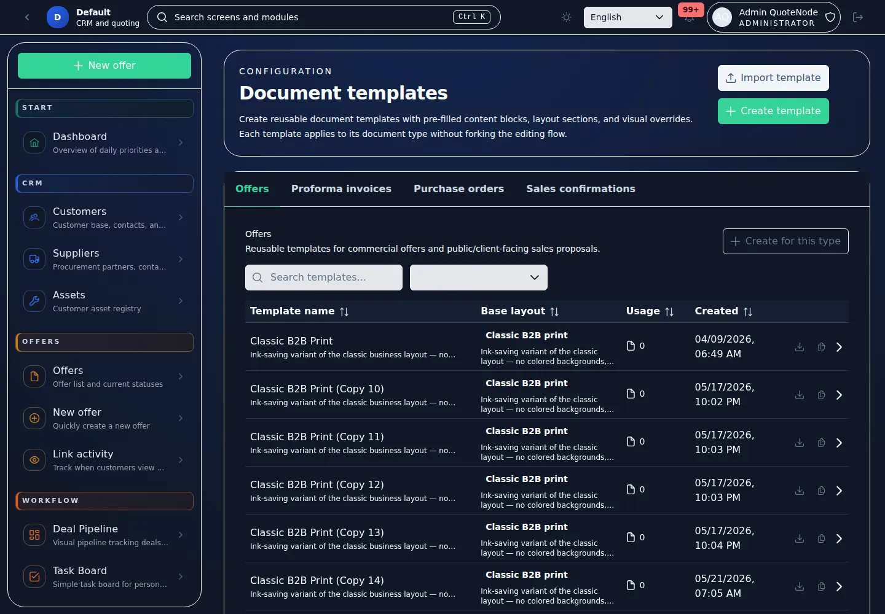Screen dimensions: 885x614
Task: Open Customers in the sidebar menu
Action: (104, 217)
